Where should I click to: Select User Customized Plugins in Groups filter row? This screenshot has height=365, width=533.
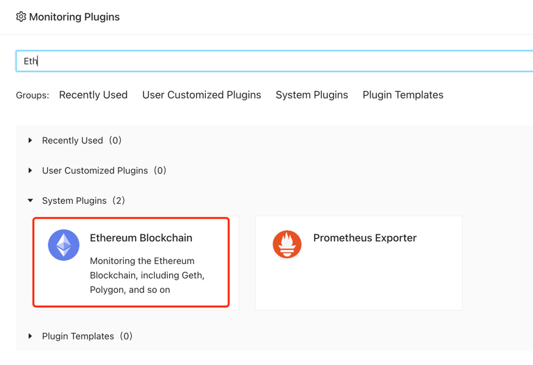click(201, 95)
